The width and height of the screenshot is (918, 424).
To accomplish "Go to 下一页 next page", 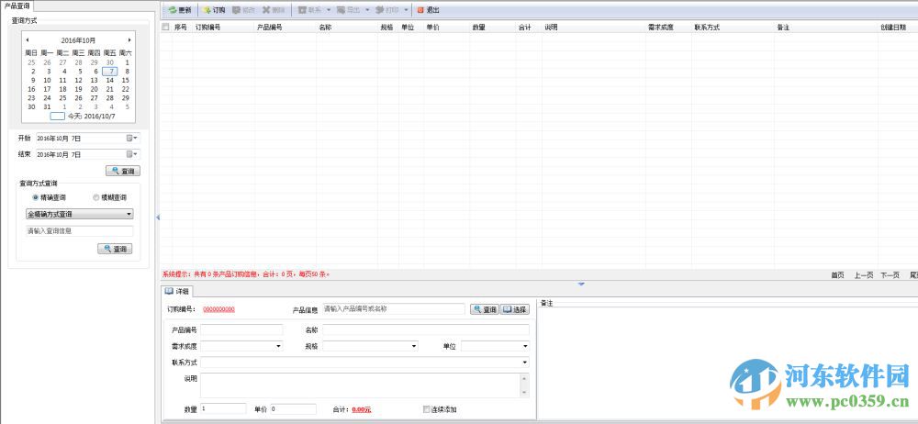I will 890,274.
